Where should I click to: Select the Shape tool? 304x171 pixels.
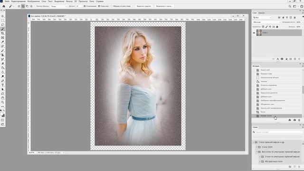(2, 94)
